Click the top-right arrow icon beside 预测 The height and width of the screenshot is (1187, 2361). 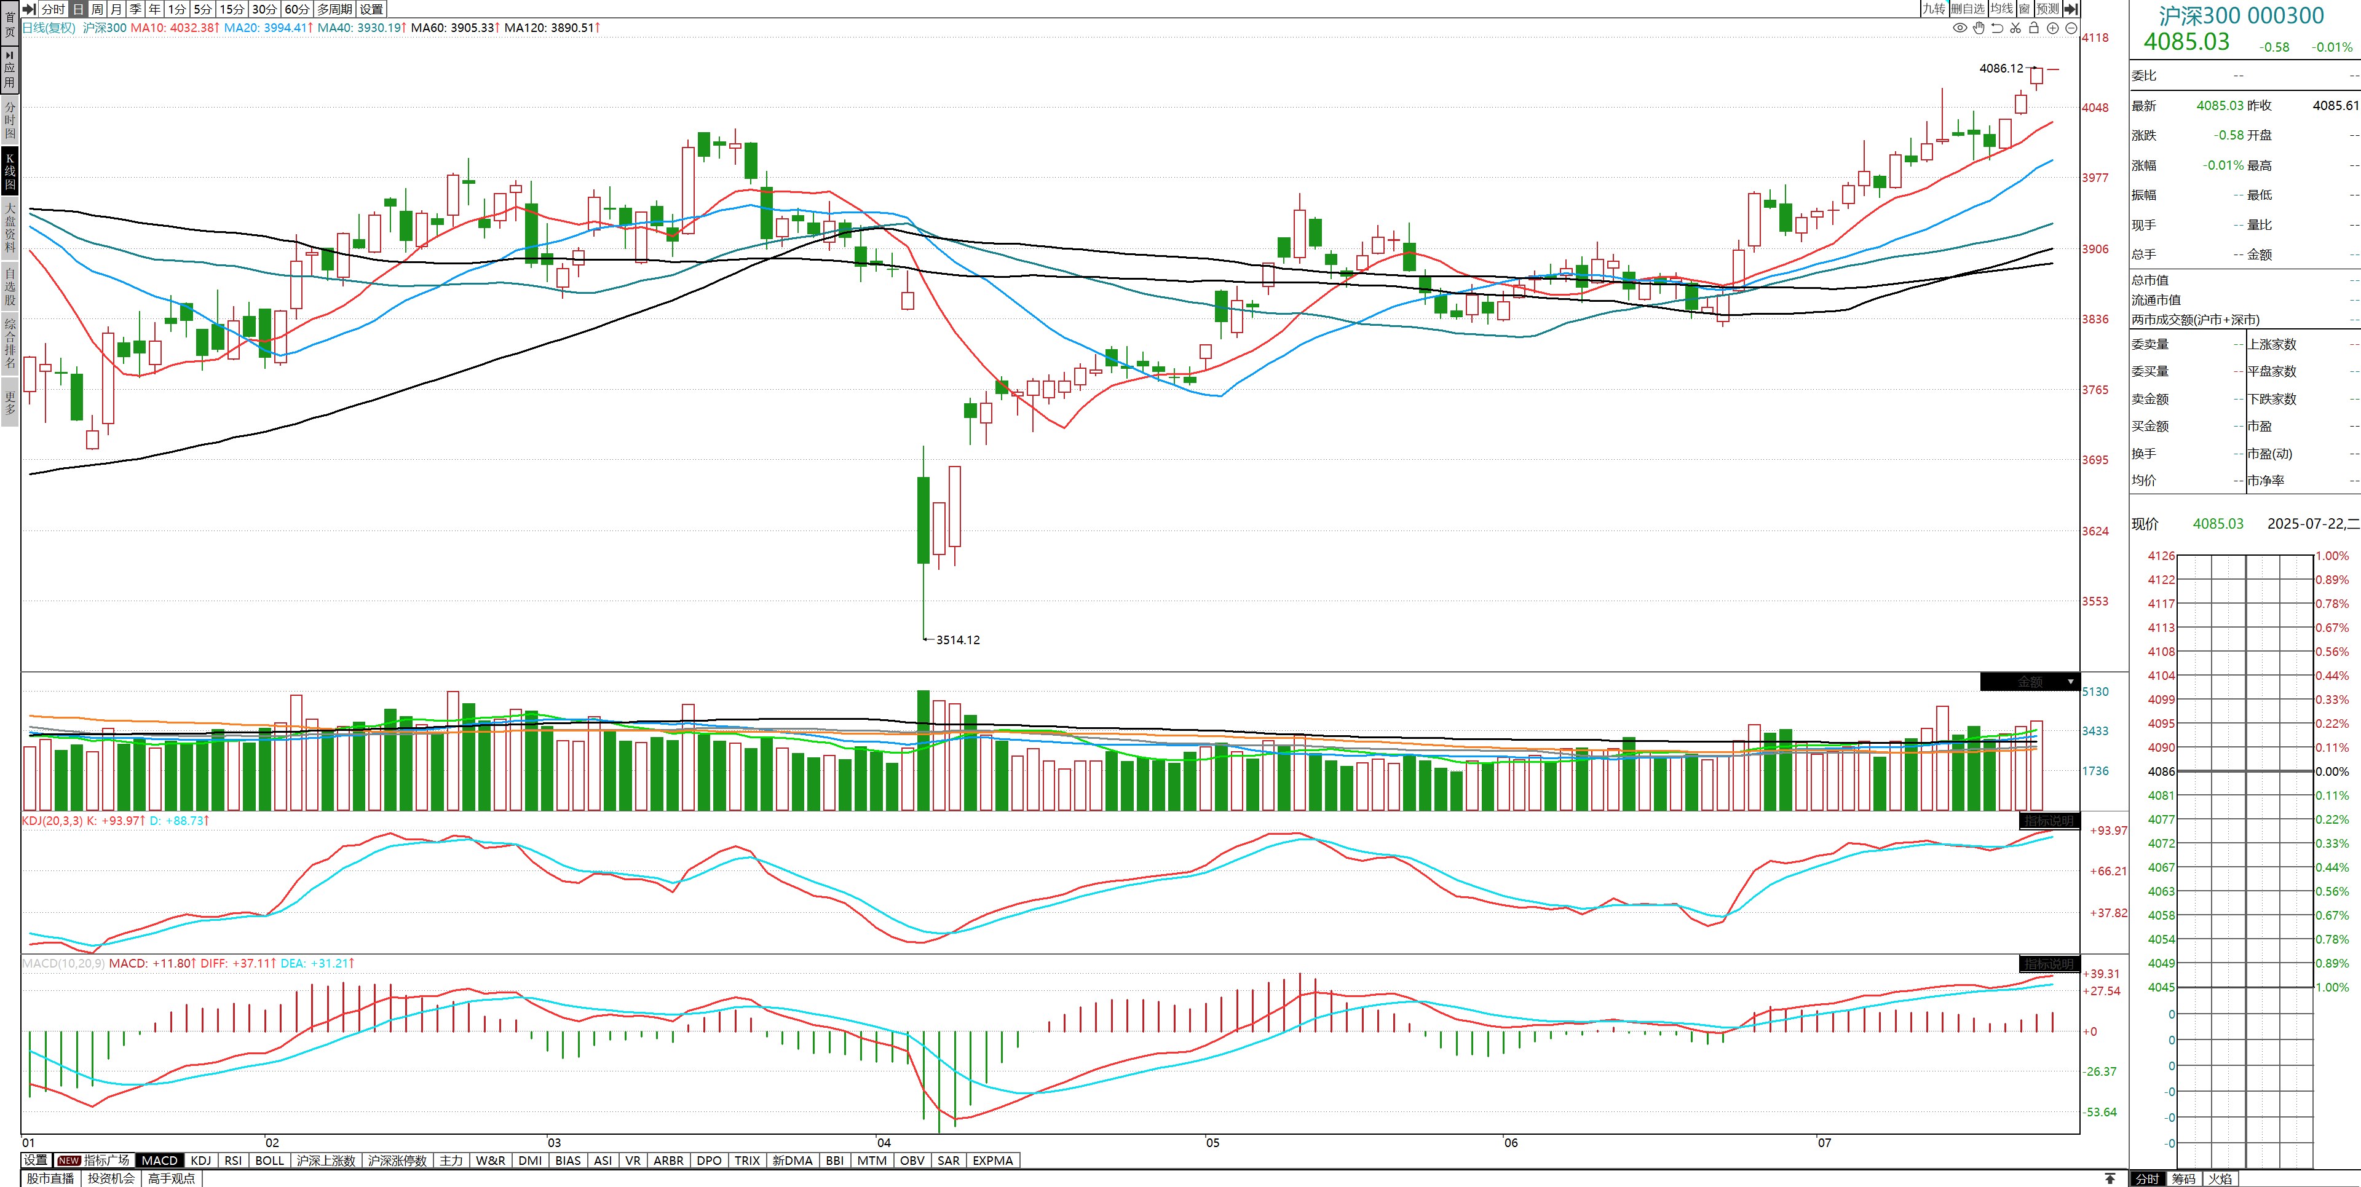[x=2071, y=9]
